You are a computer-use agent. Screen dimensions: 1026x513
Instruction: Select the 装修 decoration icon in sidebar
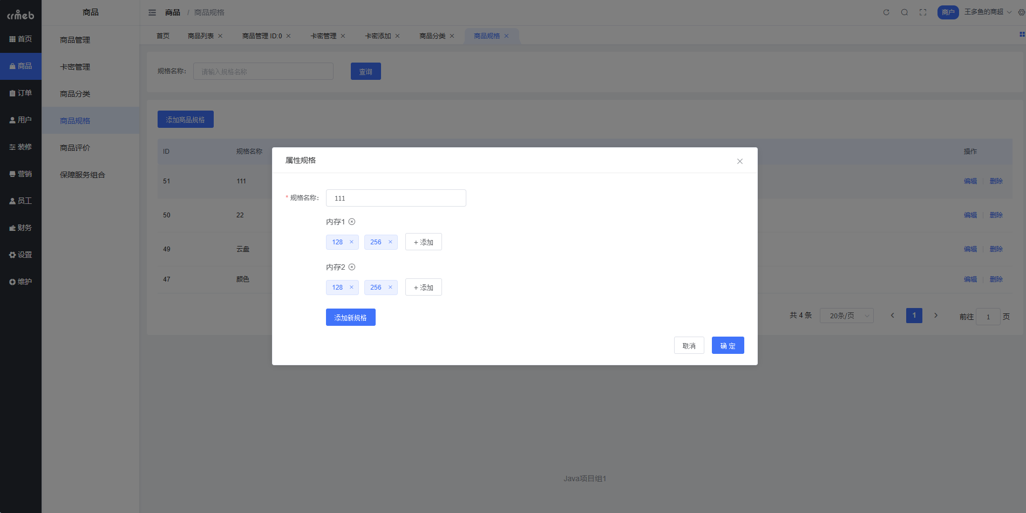(21, 146)
